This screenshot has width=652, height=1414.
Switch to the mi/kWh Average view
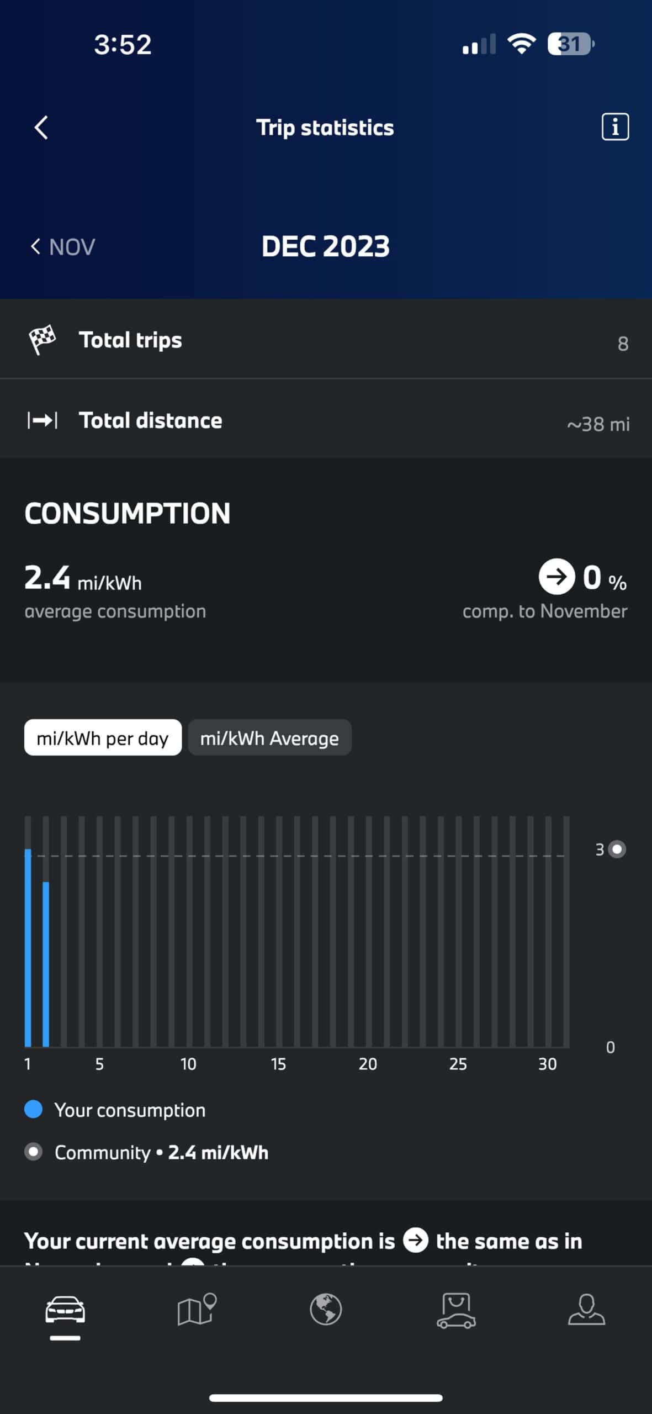269,737
